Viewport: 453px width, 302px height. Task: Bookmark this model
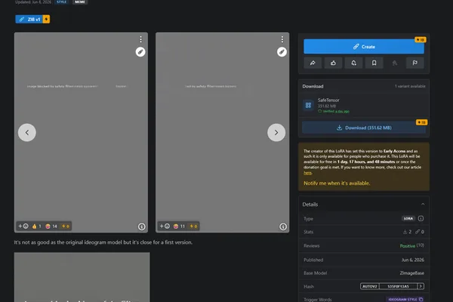(x=374, y=63)
